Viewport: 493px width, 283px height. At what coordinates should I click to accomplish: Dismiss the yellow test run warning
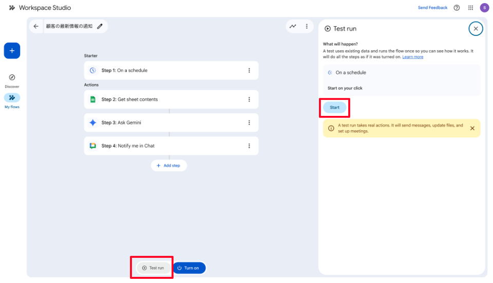tap(472, 128)
